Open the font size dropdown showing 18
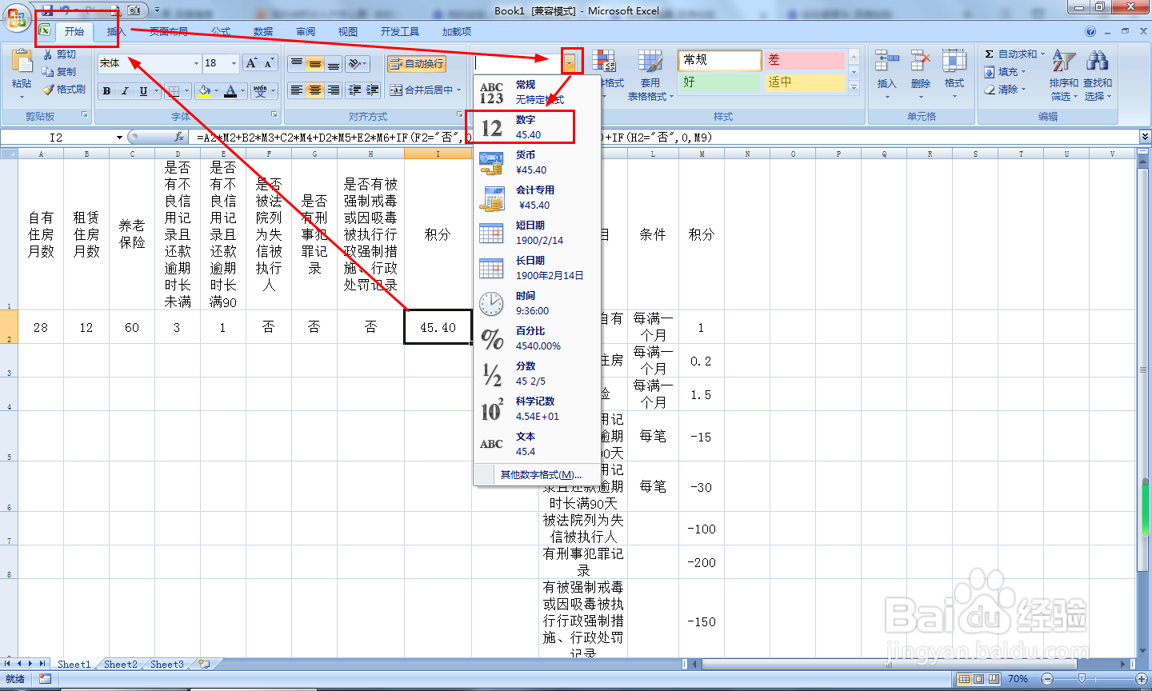The width and height of the screenshot is (1152, 691). [x=234, y=63]
